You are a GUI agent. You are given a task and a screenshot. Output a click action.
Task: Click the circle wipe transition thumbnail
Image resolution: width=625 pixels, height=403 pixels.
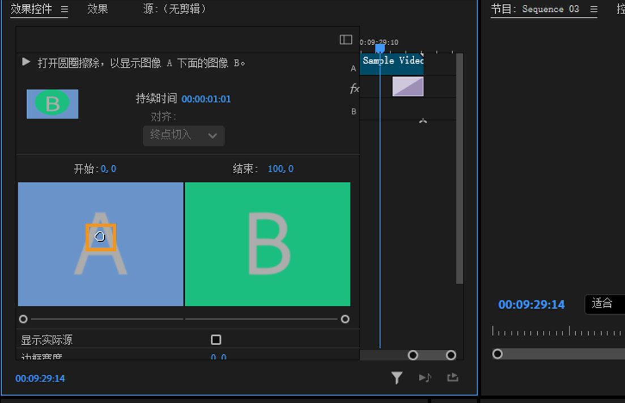[x=52, y=104]
